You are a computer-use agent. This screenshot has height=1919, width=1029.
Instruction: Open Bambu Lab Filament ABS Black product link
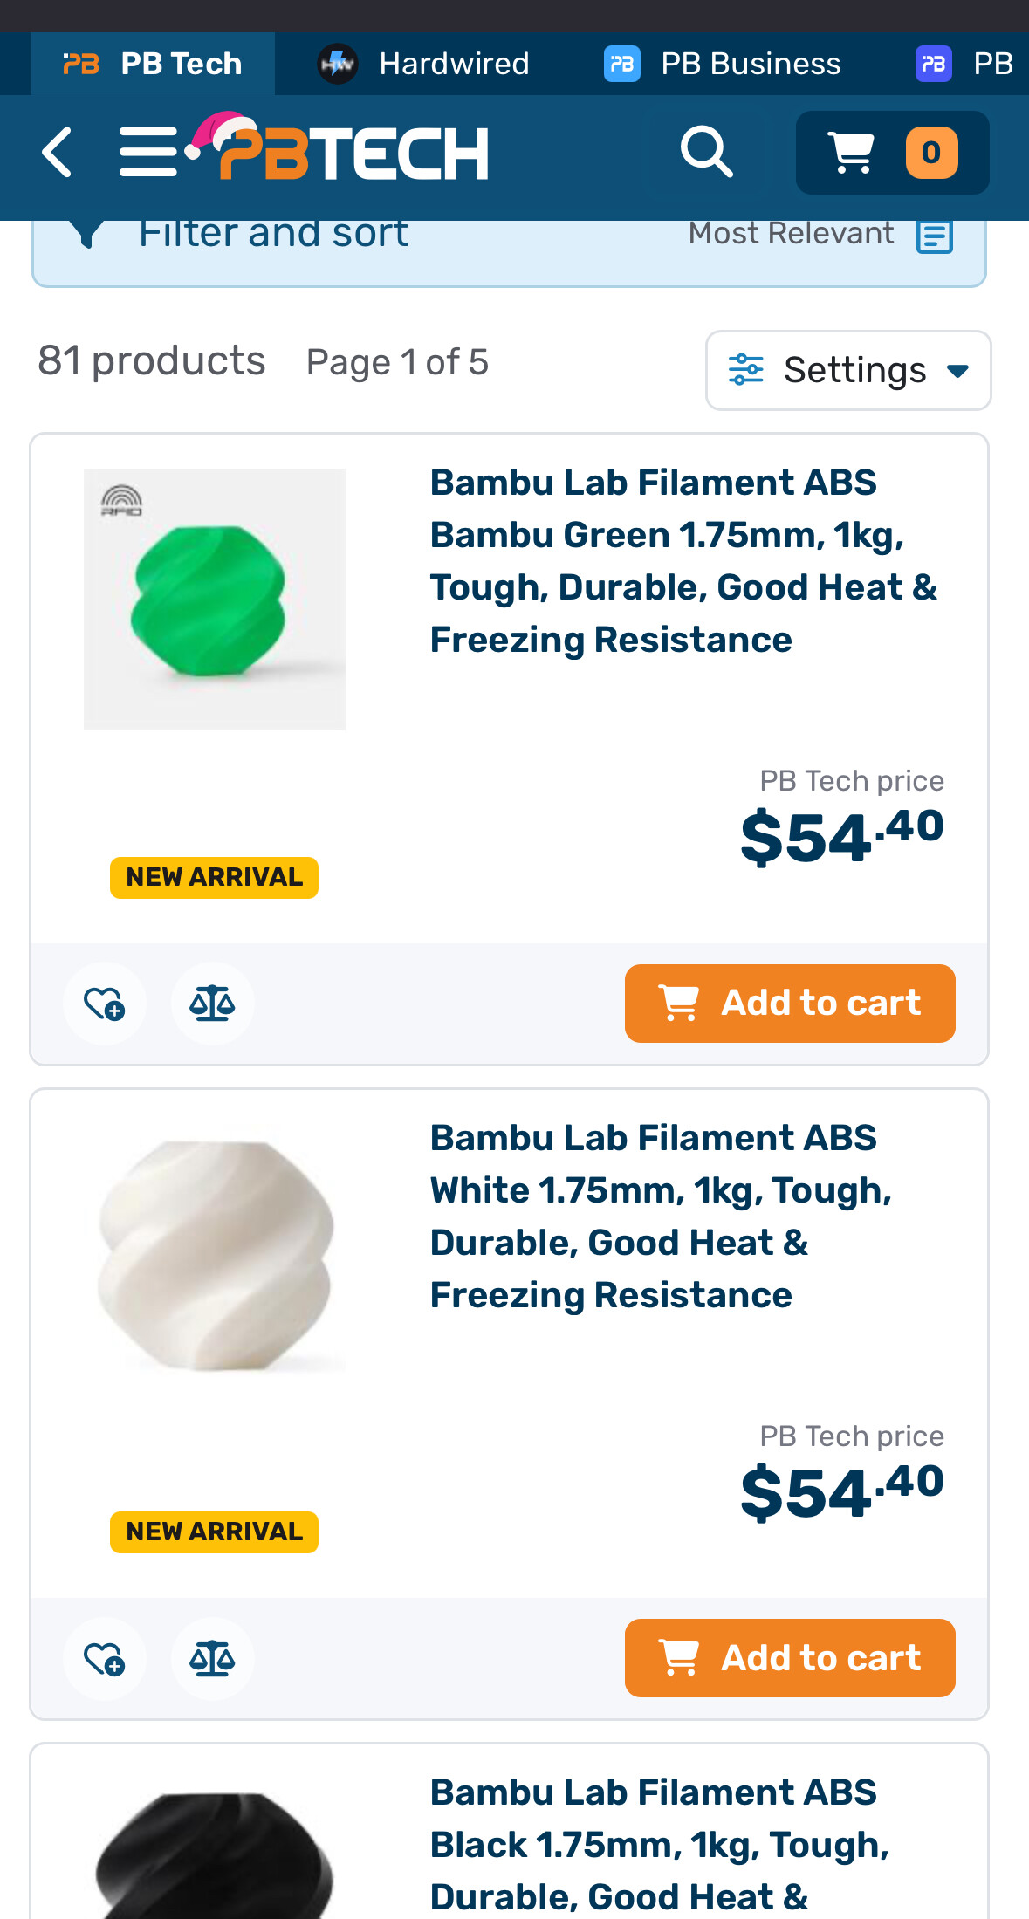click(661, 1845)
